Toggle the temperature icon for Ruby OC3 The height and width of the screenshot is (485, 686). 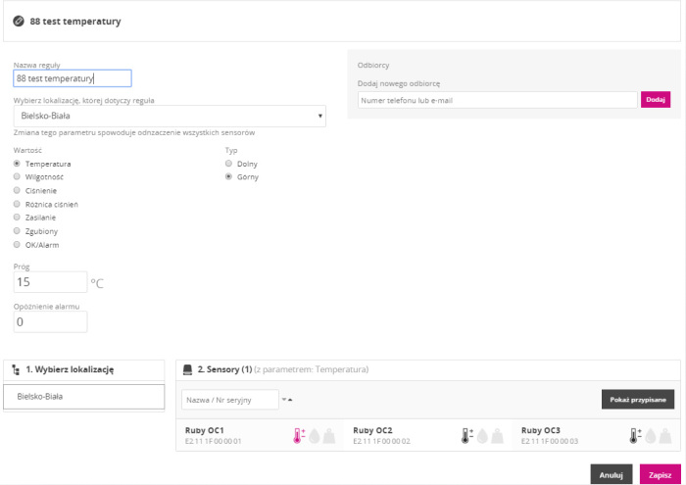pos(635,436)
